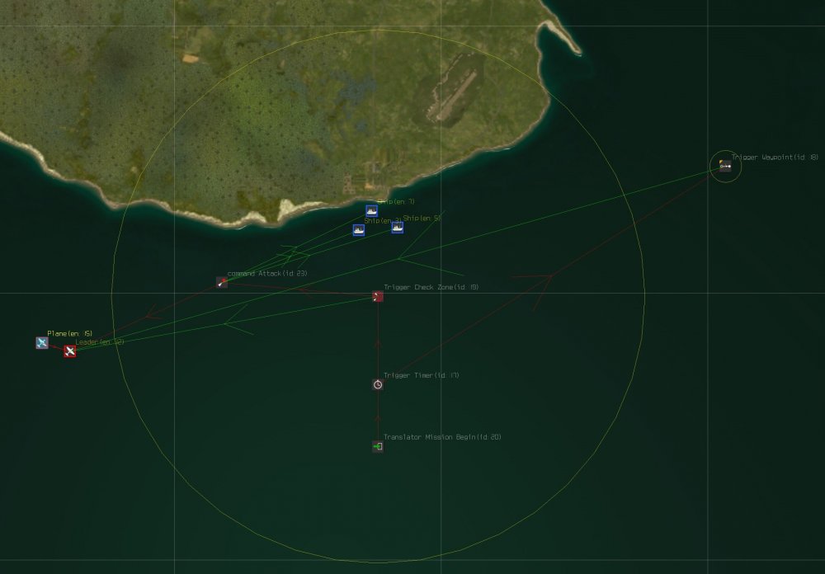Select the light blue Plane wingman icon
825x574 pixels.
coord(42,343)
